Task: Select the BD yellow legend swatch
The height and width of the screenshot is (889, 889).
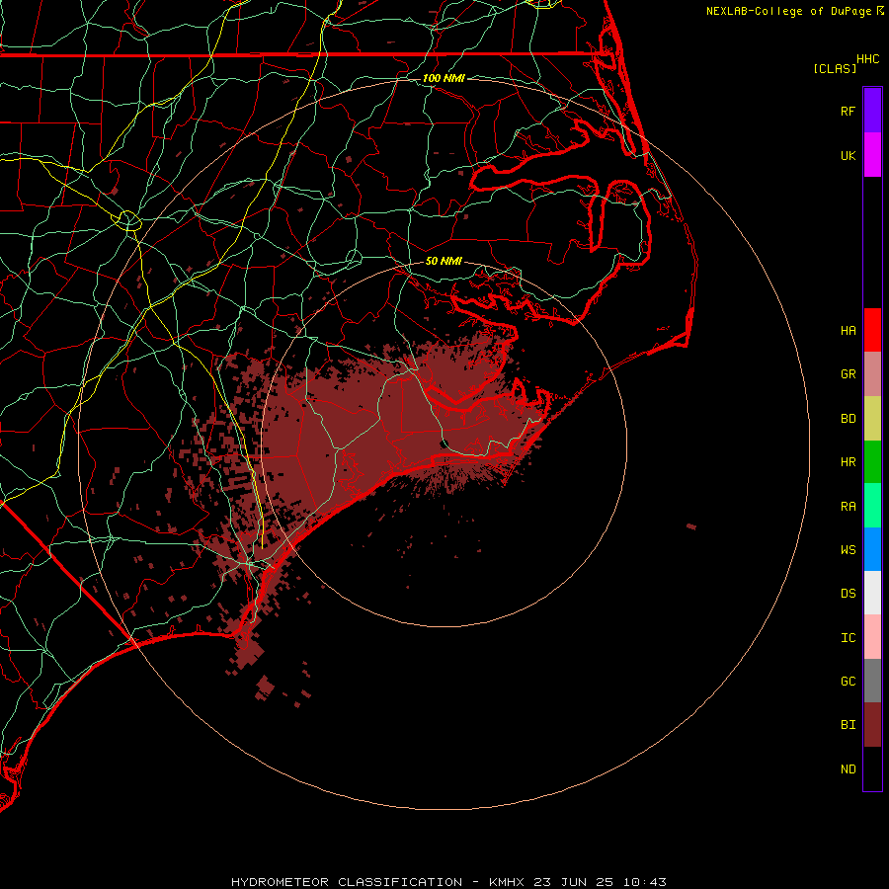Action: 872,418
